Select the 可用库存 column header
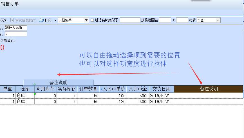 click(x=45, y=89)
